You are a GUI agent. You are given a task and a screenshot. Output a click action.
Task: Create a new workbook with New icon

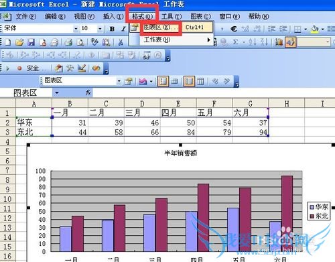click(8, 42)
